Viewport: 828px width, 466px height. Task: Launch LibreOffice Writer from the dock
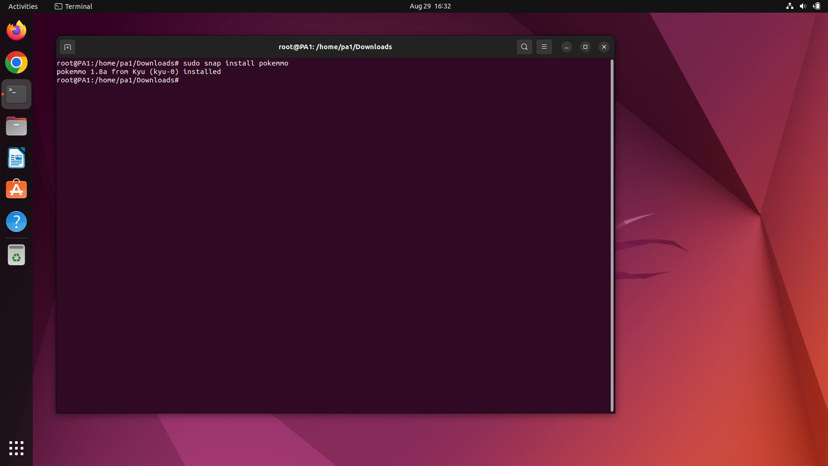point(16,158)
